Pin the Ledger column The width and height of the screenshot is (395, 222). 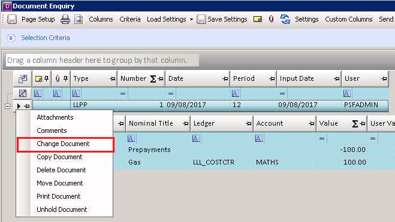point(249,123)
